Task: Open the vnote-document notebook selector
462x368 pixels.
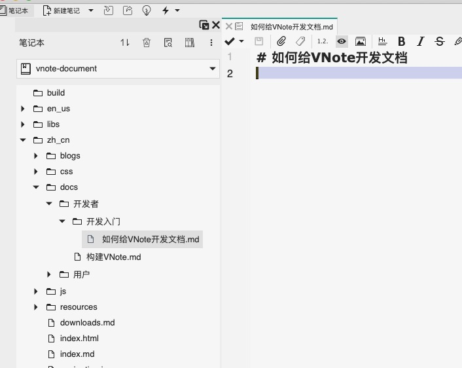Action: coord(118,69)
